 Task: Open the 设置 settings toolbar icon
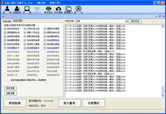tap(27, 10)
